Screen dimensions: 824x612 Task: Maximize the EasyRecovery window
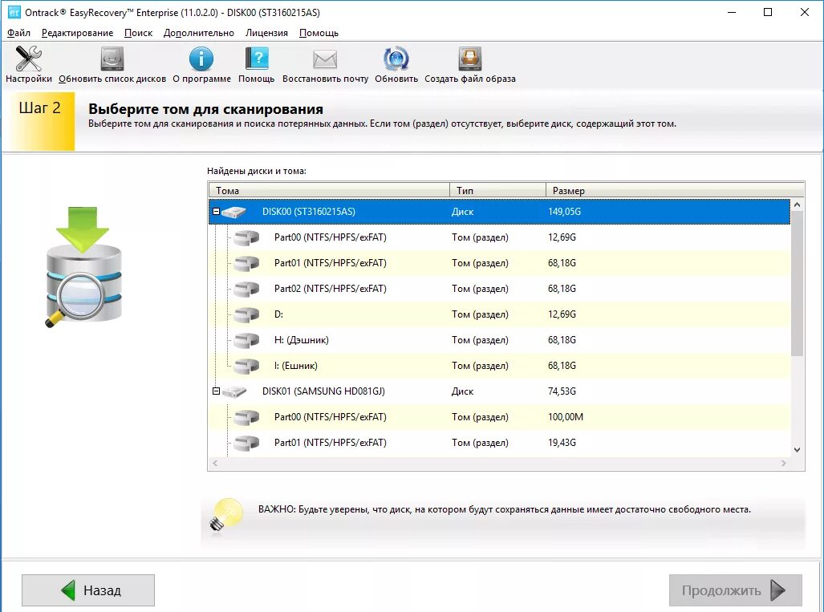(x=768, y=12)
